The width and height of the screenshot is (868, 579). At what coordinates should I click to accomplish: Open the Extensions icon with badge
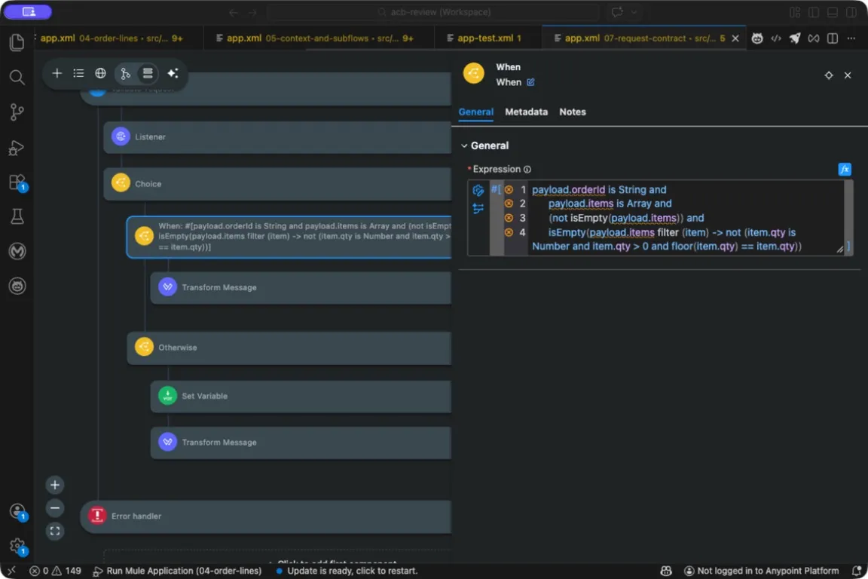(17, 182)
